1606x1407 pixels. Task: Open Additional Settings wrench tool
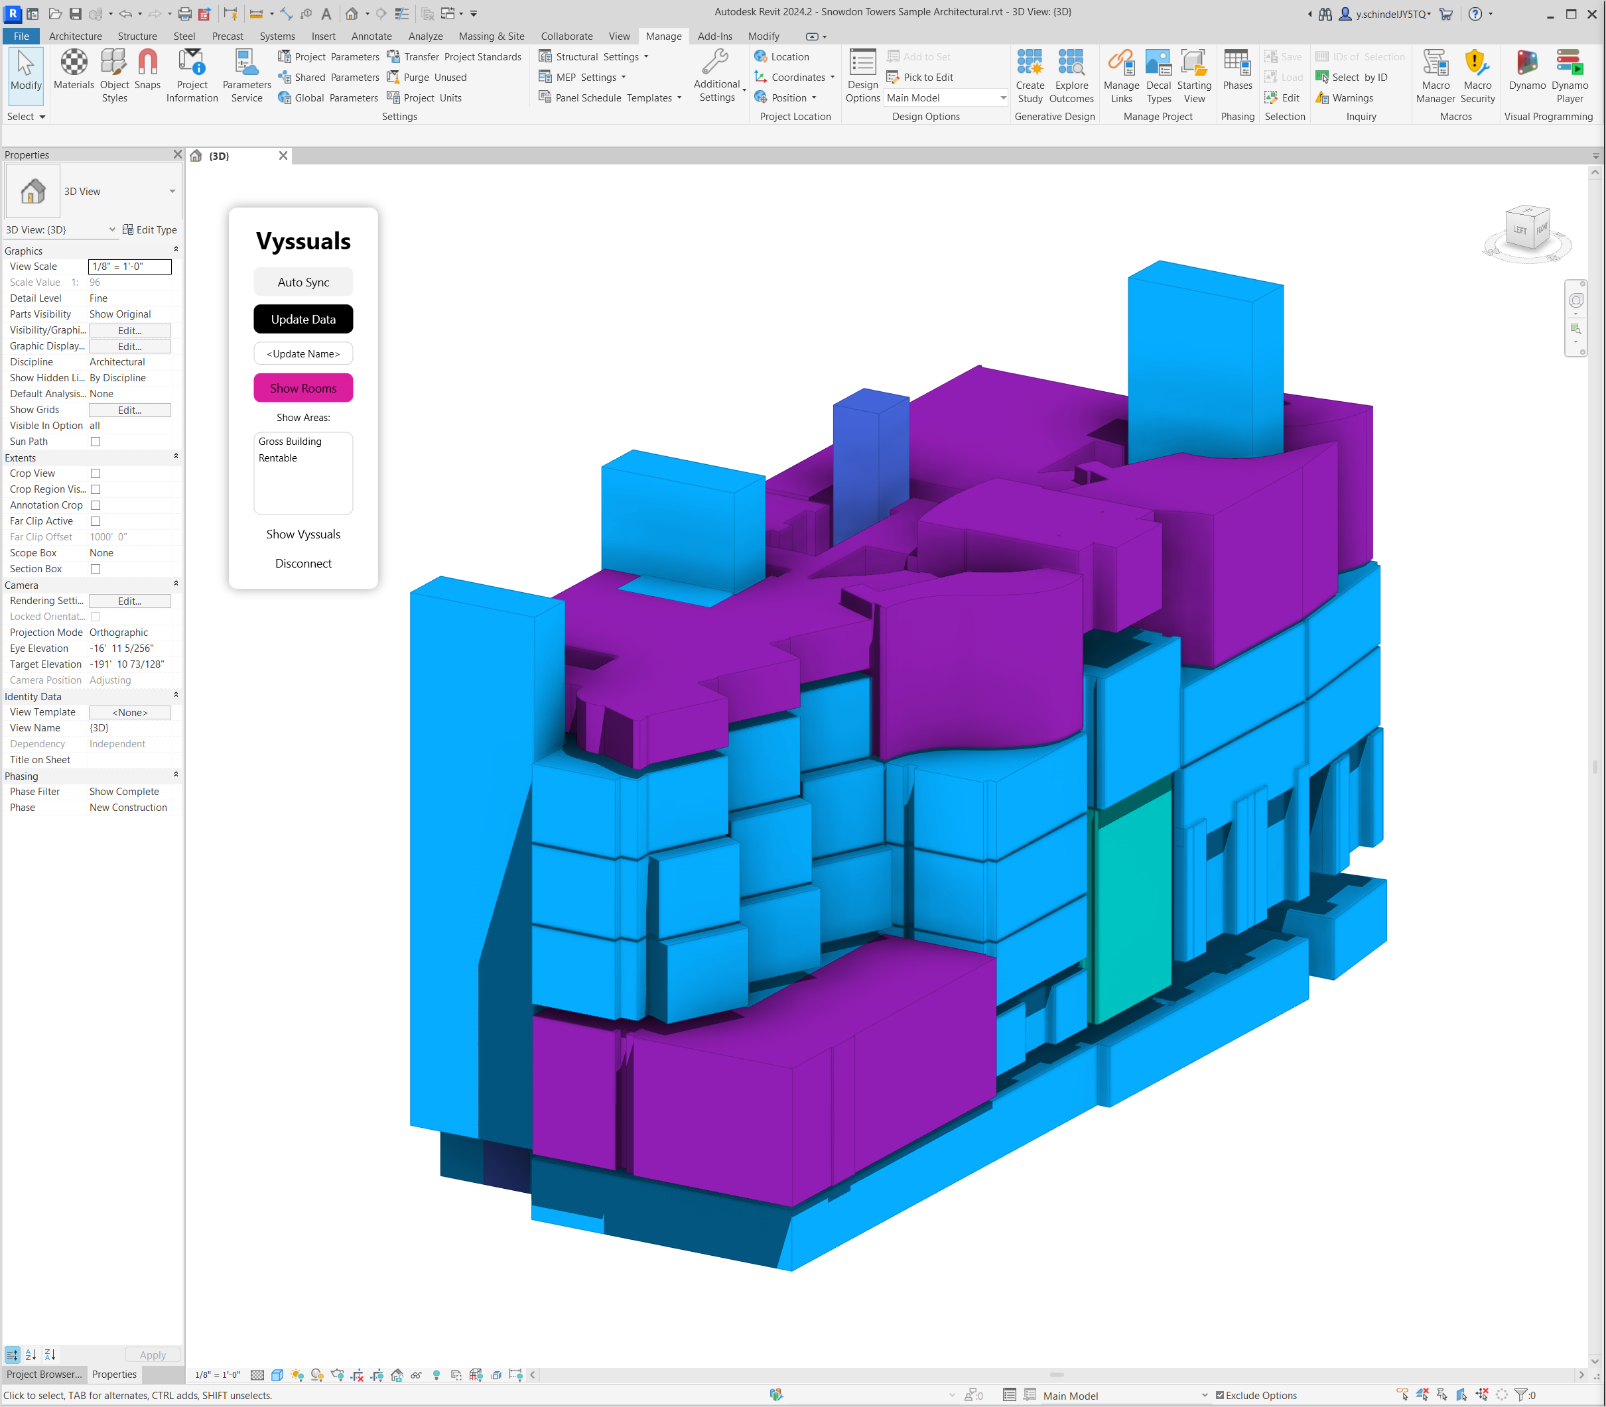[716, 76]
